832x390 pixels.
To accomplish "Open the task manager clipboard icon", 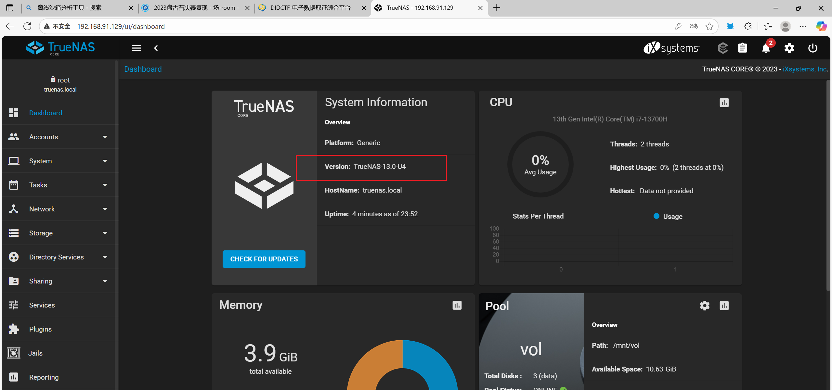I will point(743,48).
